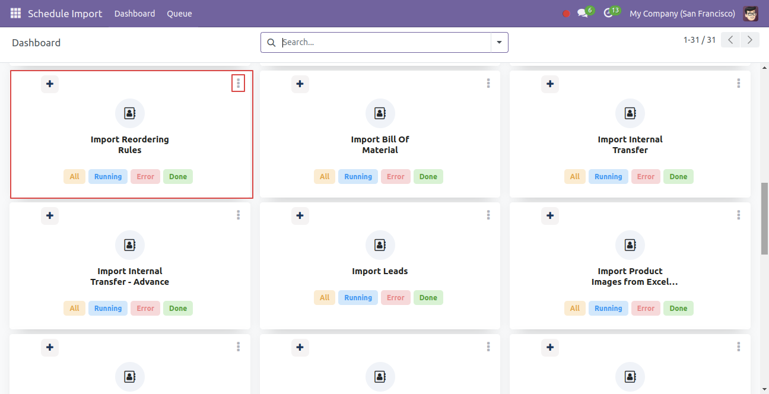The image size is (769, 394).
Task: Click contact book icon on Import Reordering Rules
Action: (130, 113)
